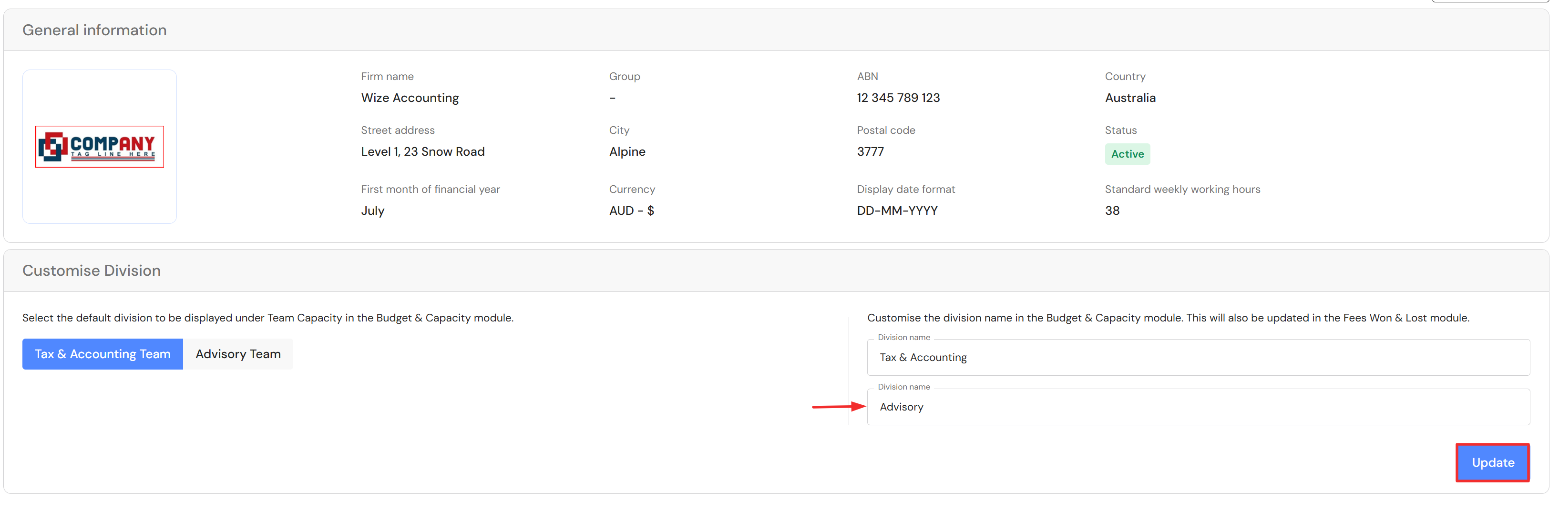Click the Alpine city value

pos(627,152)
